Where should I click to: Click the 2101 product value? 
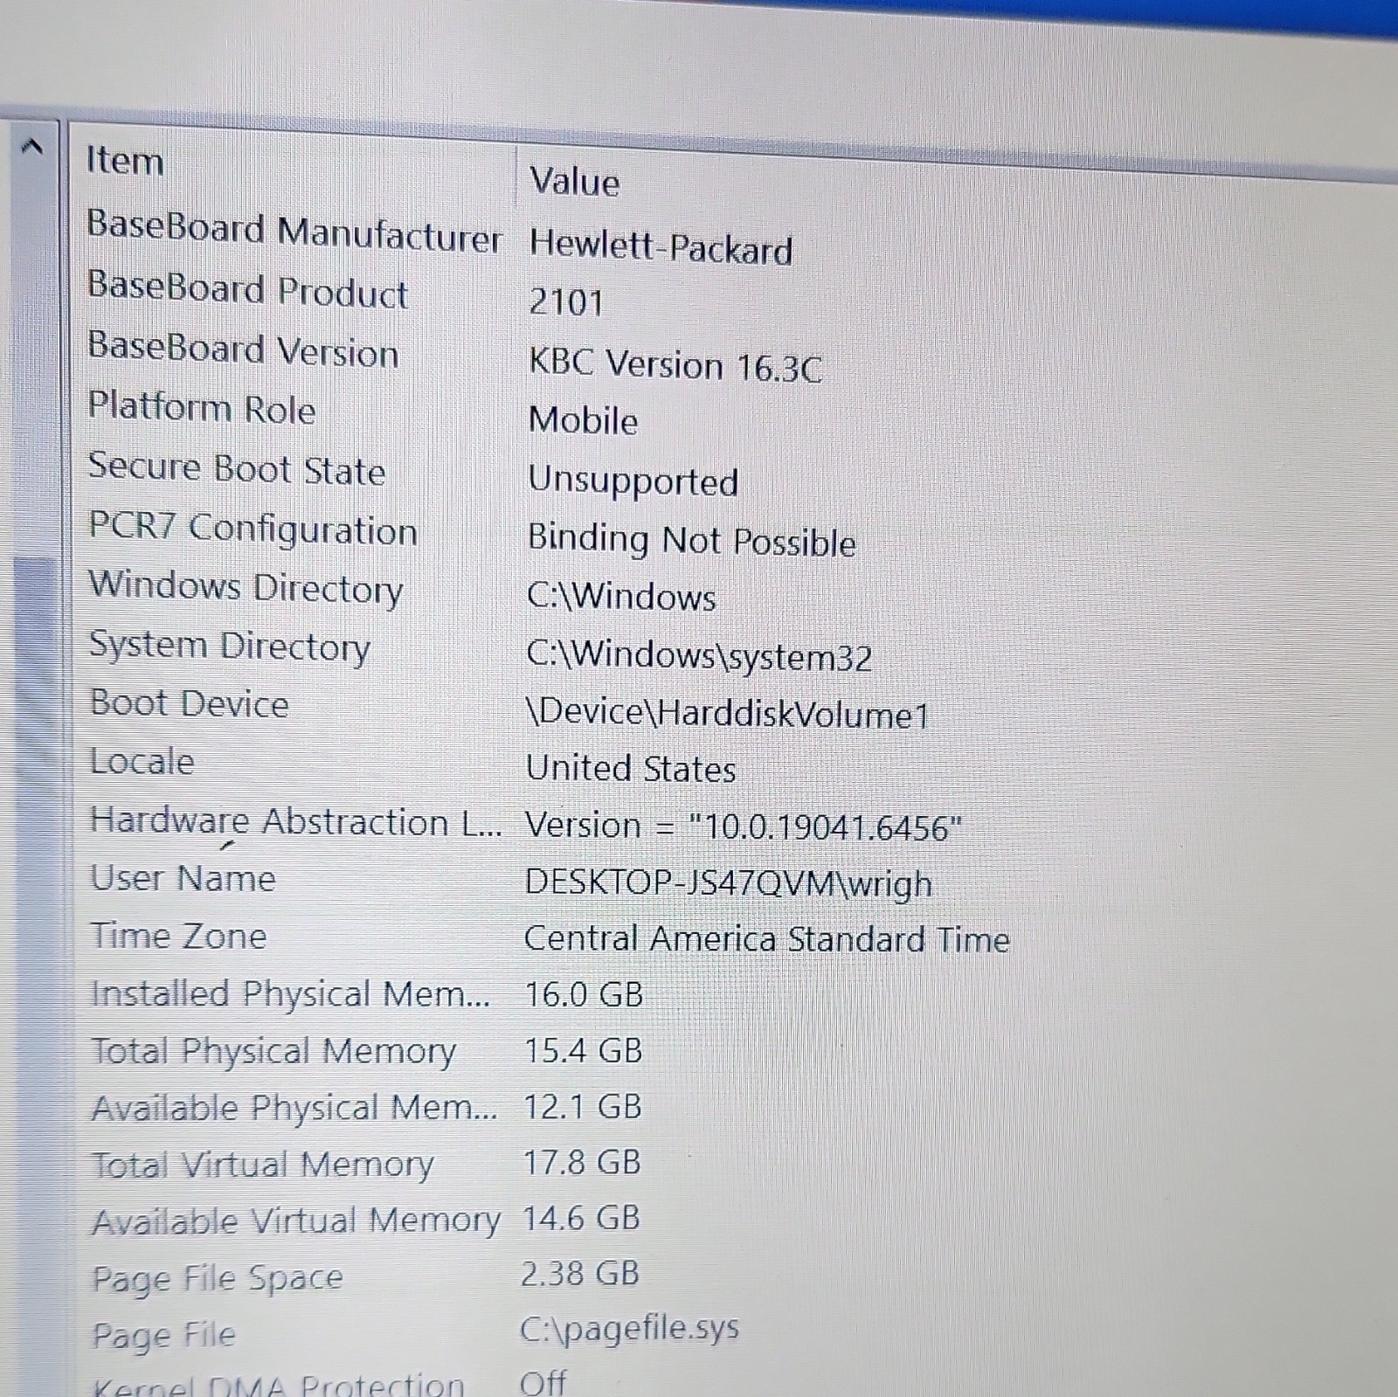click(566, 303)
